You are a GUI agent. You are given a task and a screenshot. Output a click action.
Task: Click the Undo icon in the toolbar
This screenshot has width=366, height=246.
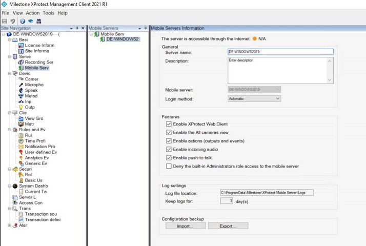tap(12, 21)
